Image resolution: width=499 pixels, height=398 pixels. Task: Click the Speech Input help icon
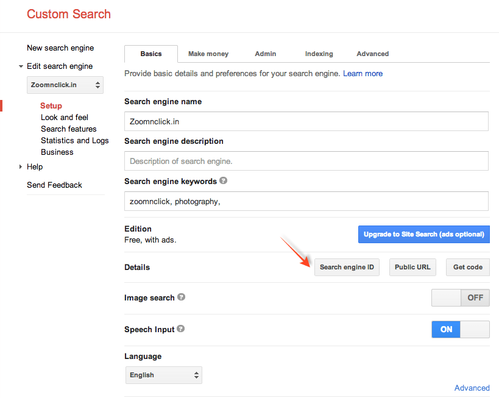click(180, 329)
